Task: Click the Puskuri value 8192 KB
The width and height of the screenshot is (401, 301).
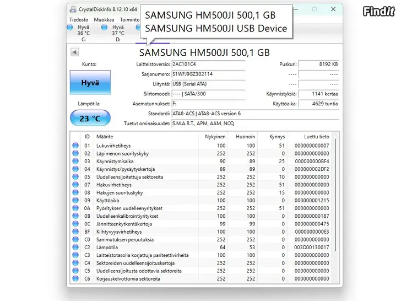Action: 319,64
